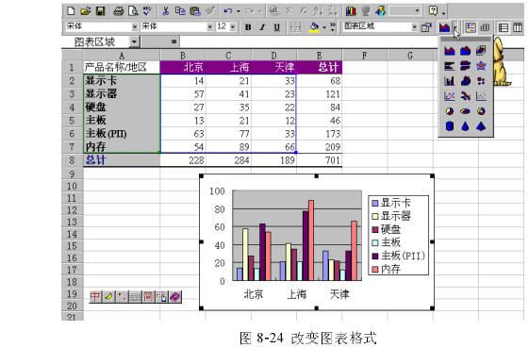Apply the yellow Fill Color bucket
Screen dimensions: 529x348
(314, 27)
